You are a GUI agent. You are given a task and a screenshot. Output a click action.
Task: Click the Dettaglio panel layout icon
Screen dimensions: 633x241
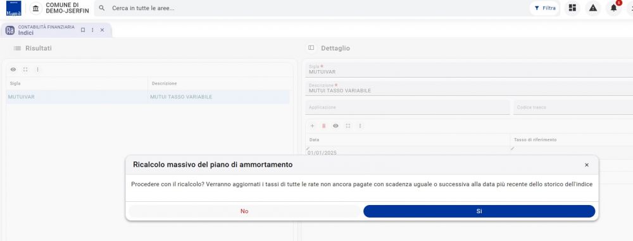[x=311, y=48]
